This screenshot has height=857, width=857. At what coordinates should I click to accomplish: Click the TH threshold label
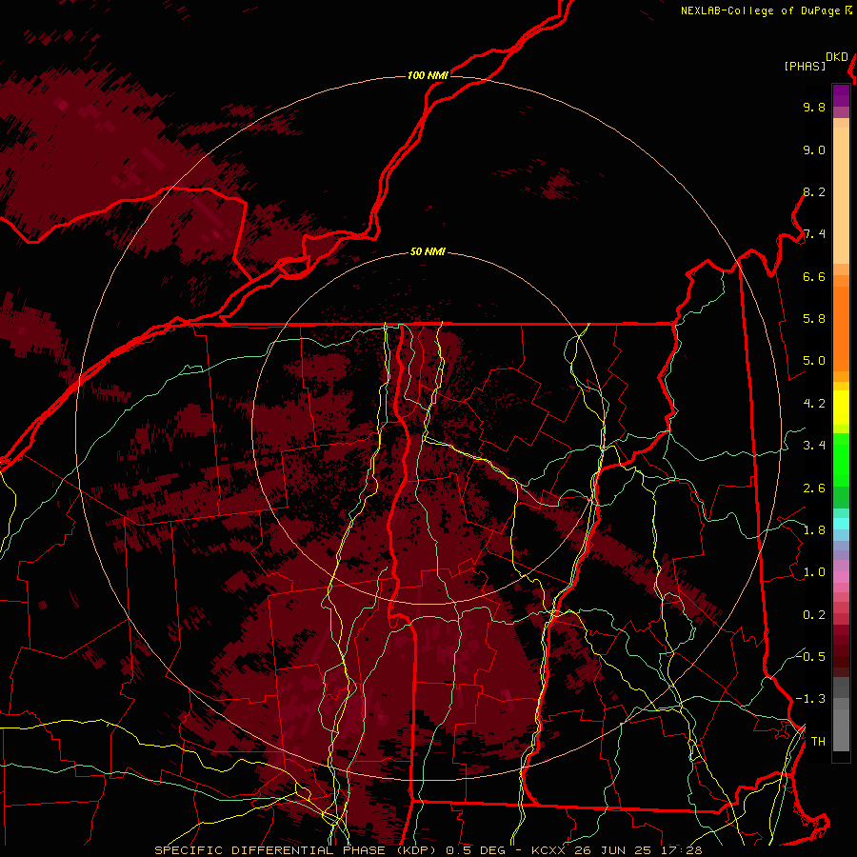click(818, 741)
